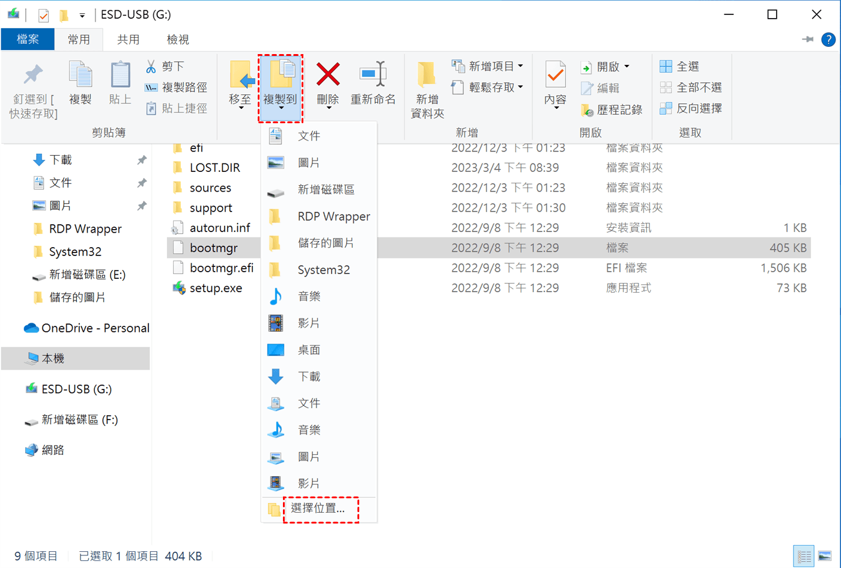Viewport: 841px width, 568px height.
Task: Choose 選擇位置... in the copy-to menu
Action: coord(319,509)
